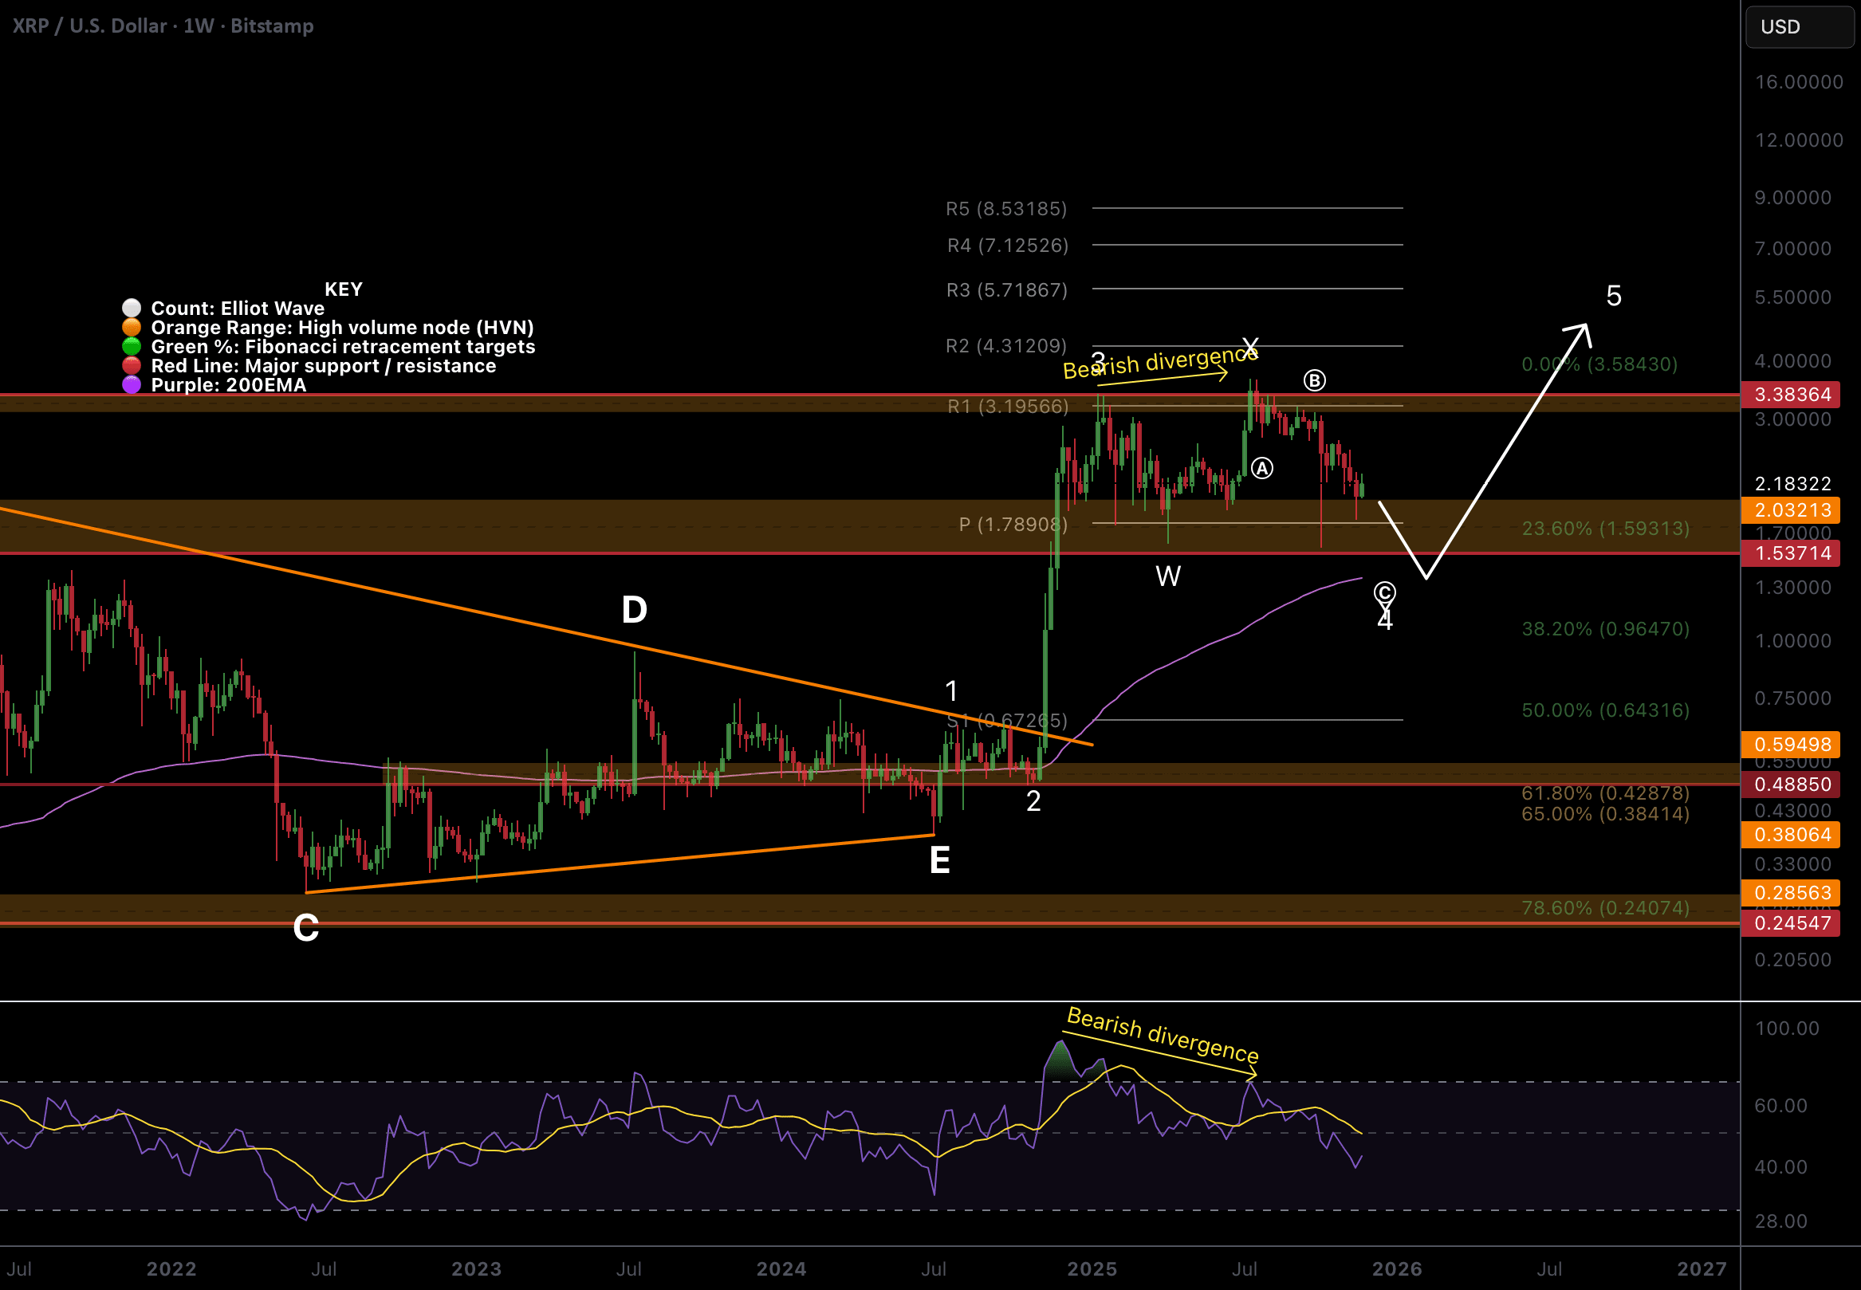The height and width of the screenshot is (1290, 1861).
Task: Click the circled C wave marker
Action: (x=1385, y=592)
